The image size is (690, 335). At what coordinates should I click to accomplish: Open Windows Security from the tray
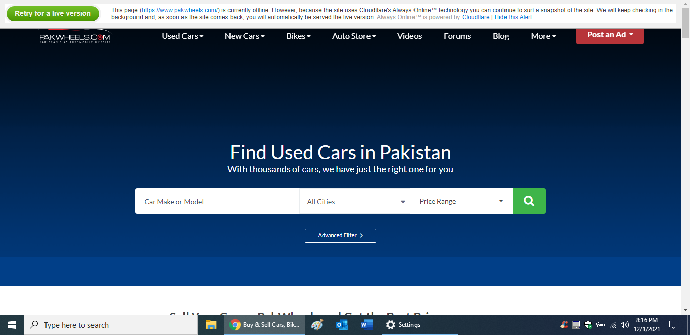click(588, 325)
